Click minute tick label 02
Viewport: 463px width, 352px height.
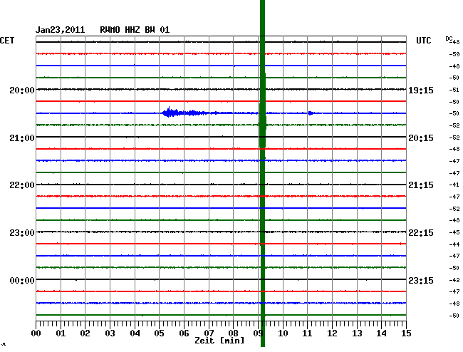pyautogui.click(x=85, y=333)
